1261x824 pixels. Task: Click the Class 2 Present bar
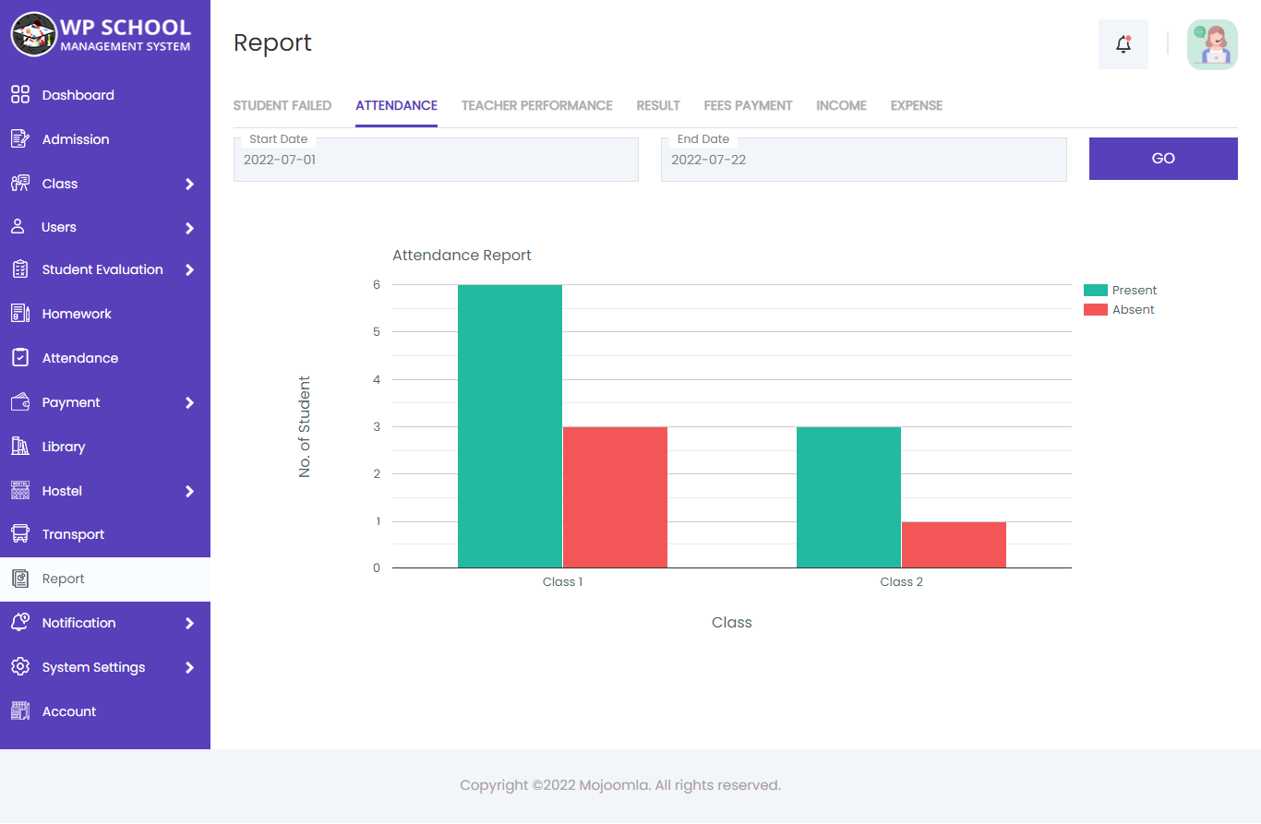(x=848, y=497)
